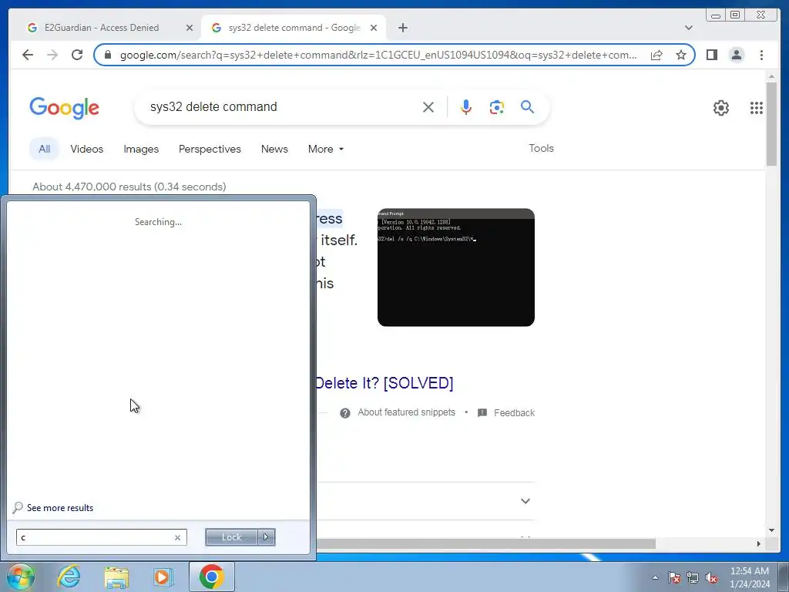The width and height of the screenshot is (789, 592).
Task: Submit search with the magnifier icon
Action: point(527,106)
